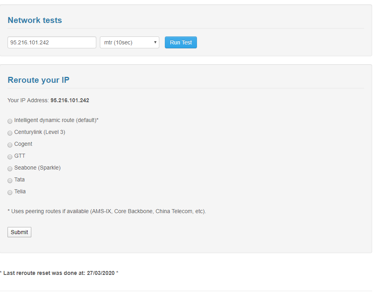The image size is (384, 307).
Task: Pick the GTT route radio button
Action: 10,157
